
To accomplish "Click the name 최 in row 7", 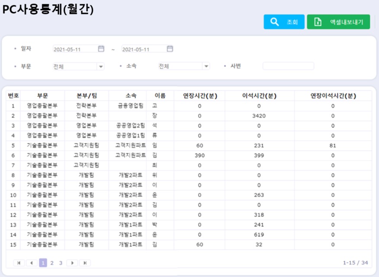I will 154,165.
